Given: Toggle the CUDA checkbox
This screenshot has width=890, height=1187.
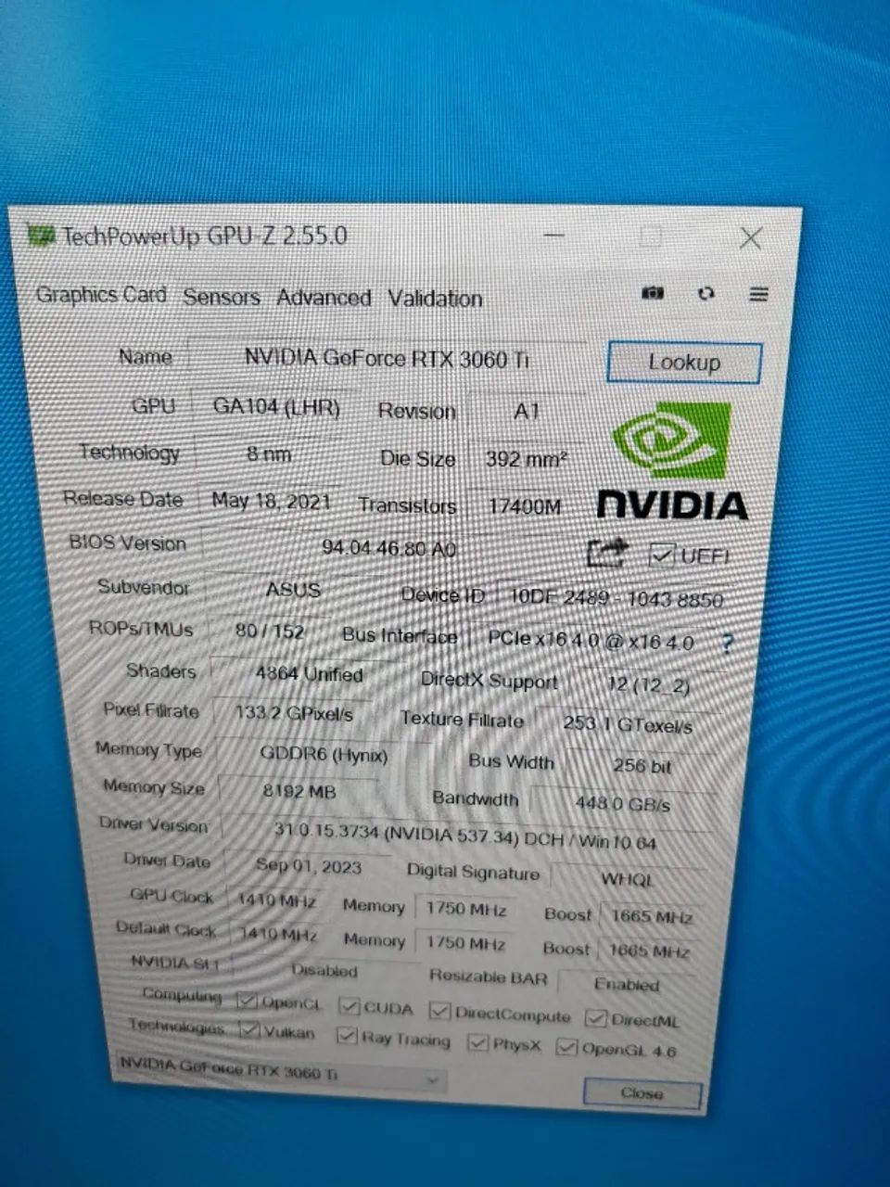Looking at the screenshot, I should pyautogui.click(x=349, y=1006).
